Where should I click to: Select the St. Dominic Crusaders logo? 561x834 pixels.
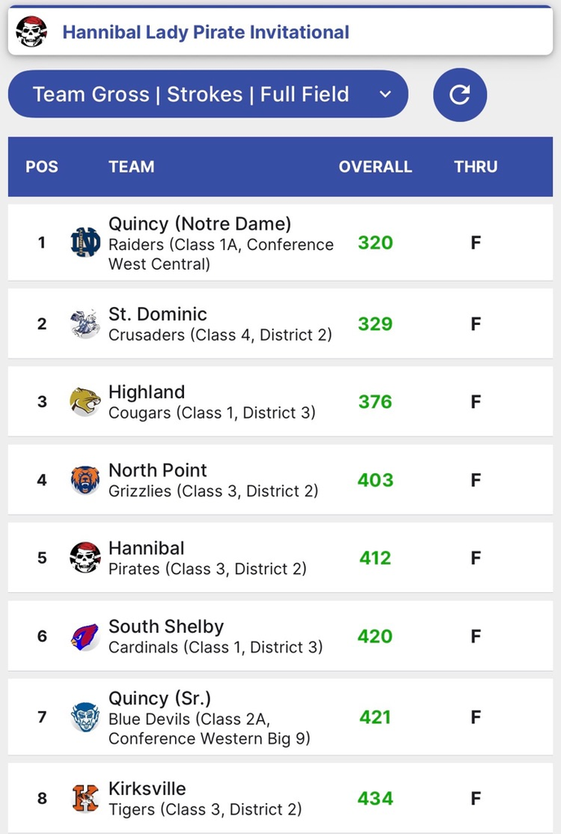pyautogui.click(x=85, y=323)
